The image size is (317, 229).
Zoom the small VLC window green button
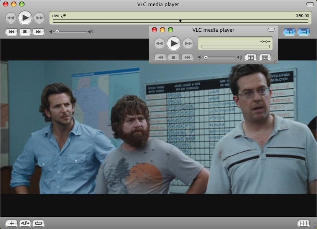(171, 30)
